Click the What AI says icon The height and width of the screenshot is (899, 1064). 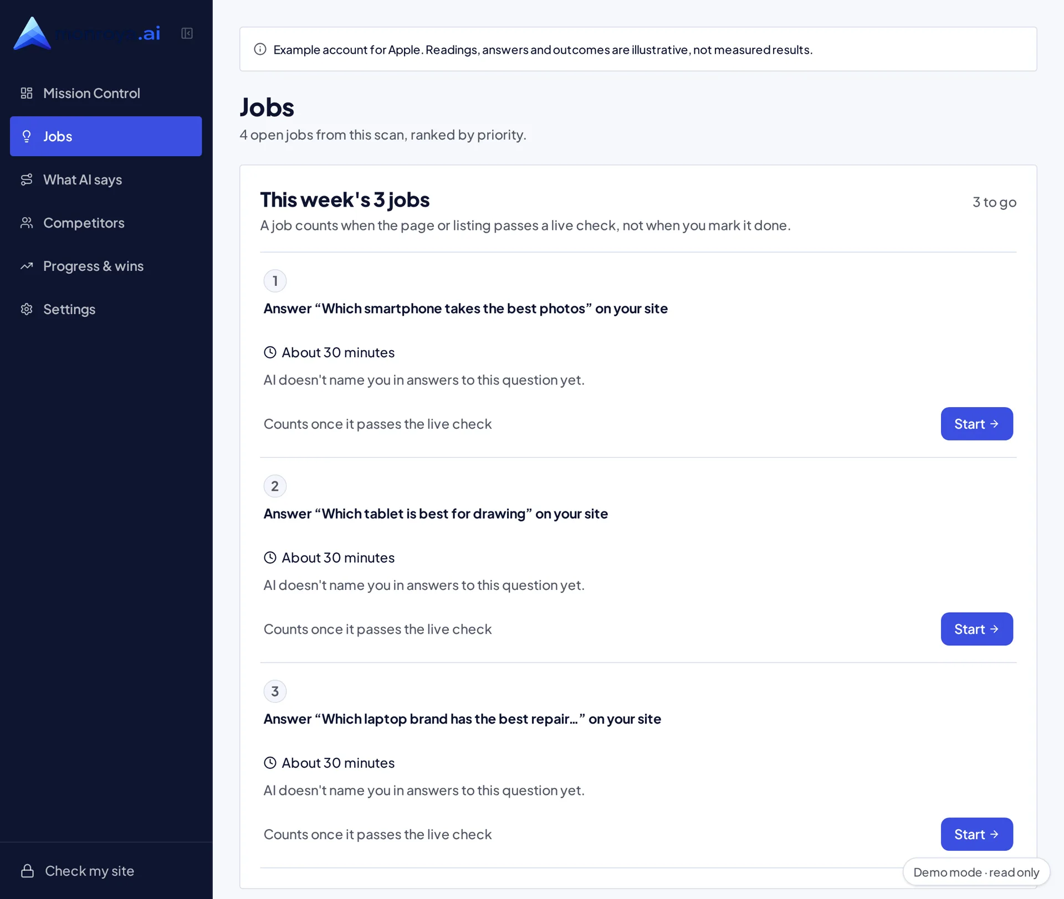pyautogui.click(x=27, y=179)
